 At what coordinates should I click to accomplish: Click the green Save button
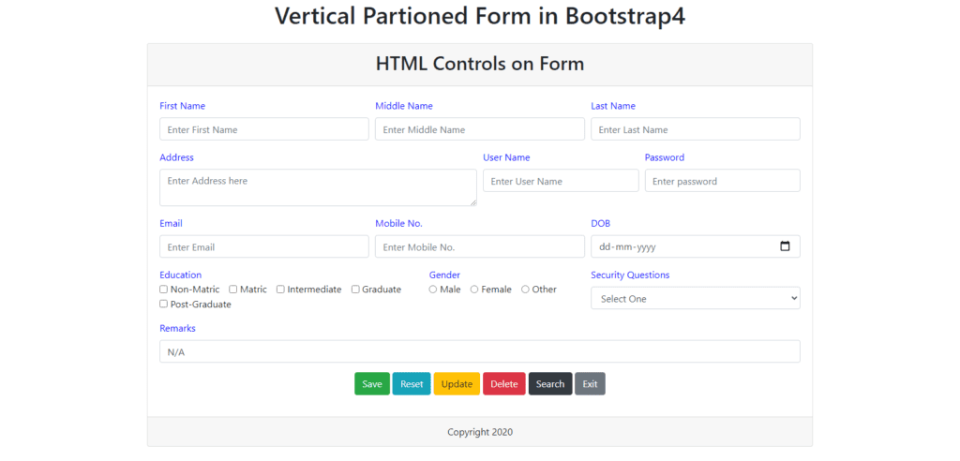click(372, 384)
